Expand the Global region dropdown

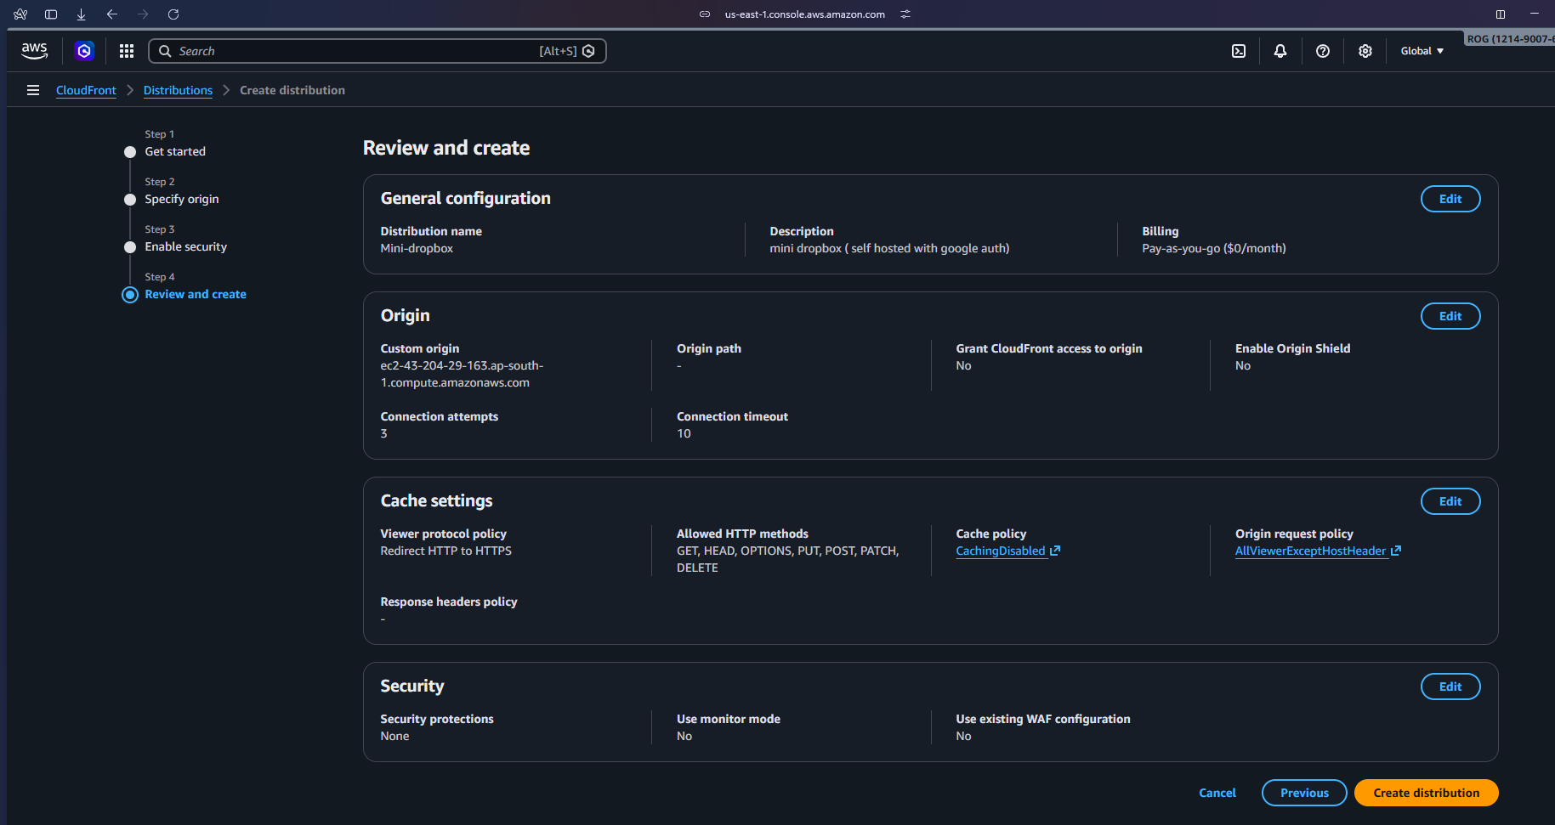[x=1422, y=51]
